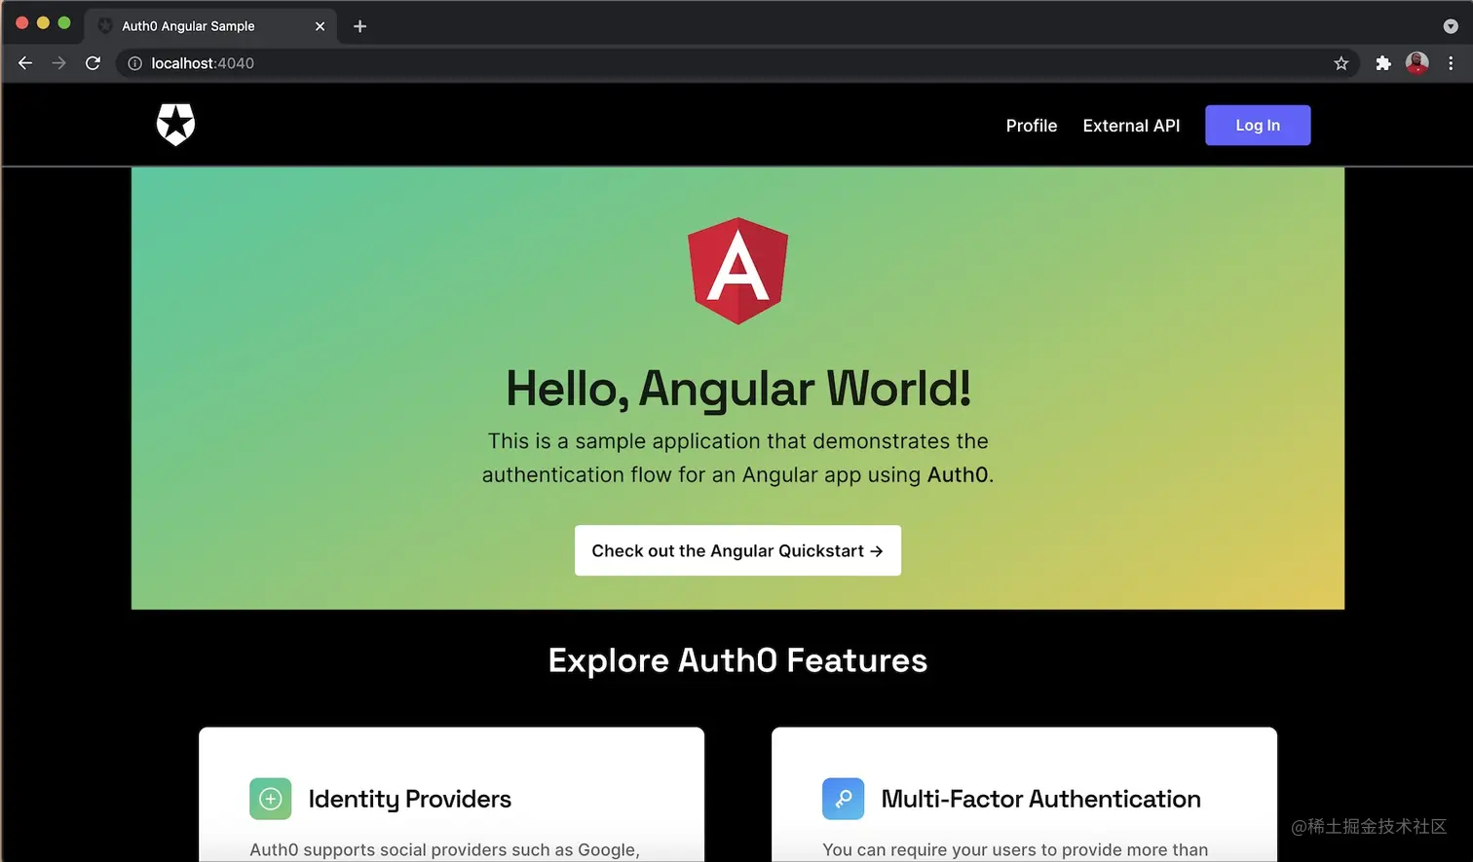Click the Log In button
Viewport: 1473px width, 862px height.
coord(1257,125)
